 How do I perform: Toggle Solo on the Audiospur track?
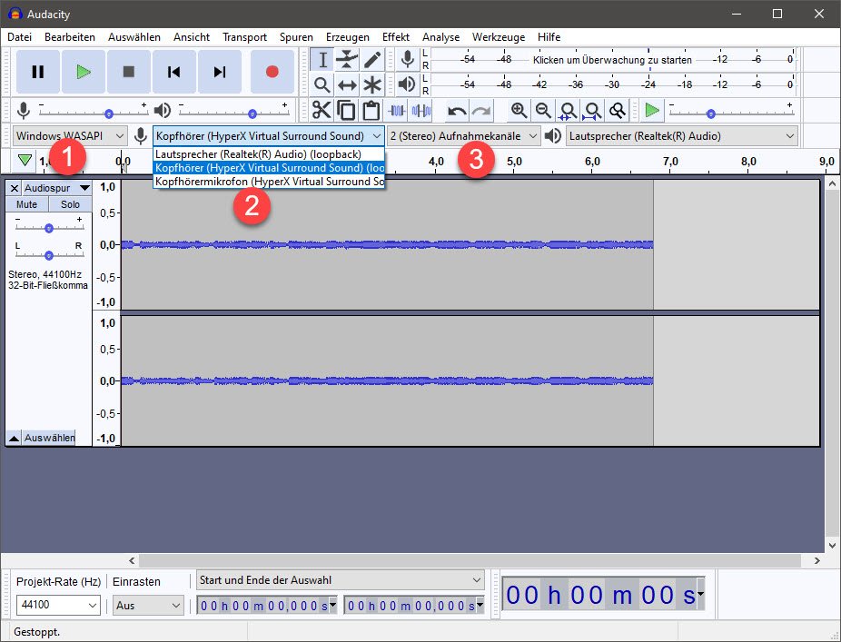coord(70,204)
